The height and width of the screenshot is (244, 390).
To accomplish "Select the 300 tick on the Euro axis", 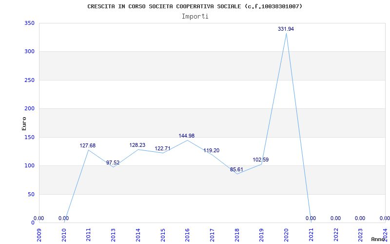I will point(29,52).
